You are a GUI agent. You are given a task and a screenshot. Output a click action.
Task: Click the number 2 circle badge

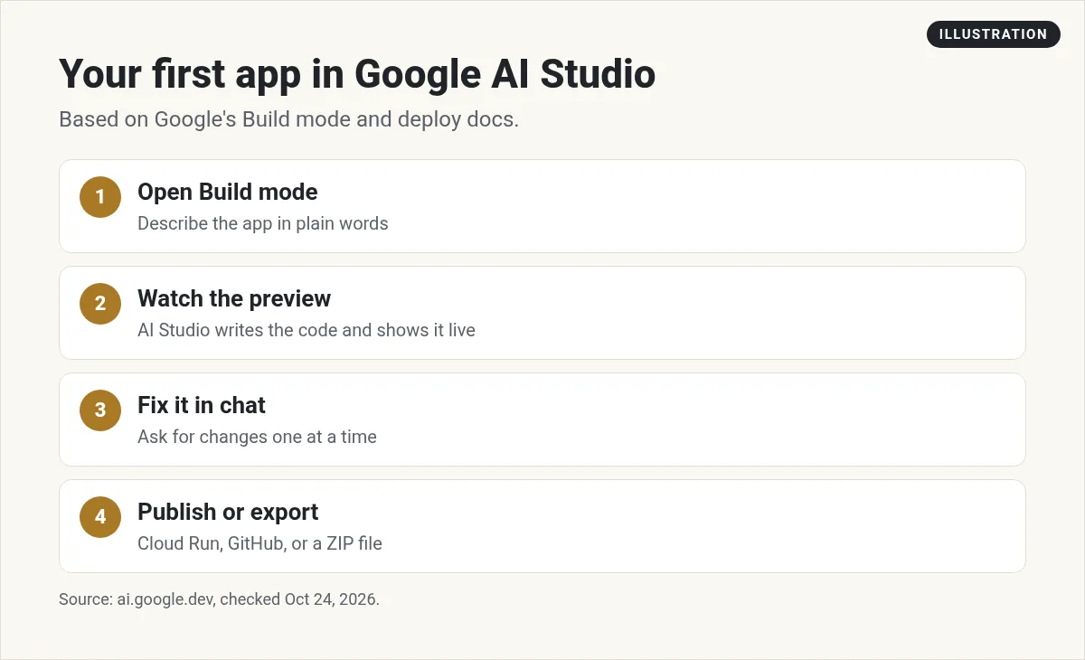click(x=100, y=304)
